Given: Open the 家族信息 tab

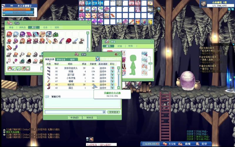Looking at the screenshot, I should coord(61,59).
